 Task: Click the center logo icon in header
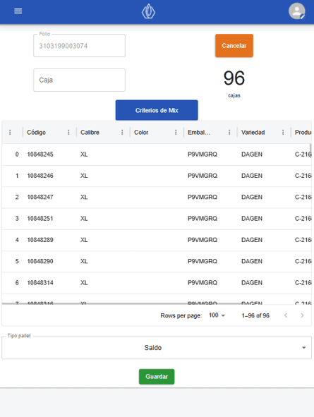tap(148, 11)
